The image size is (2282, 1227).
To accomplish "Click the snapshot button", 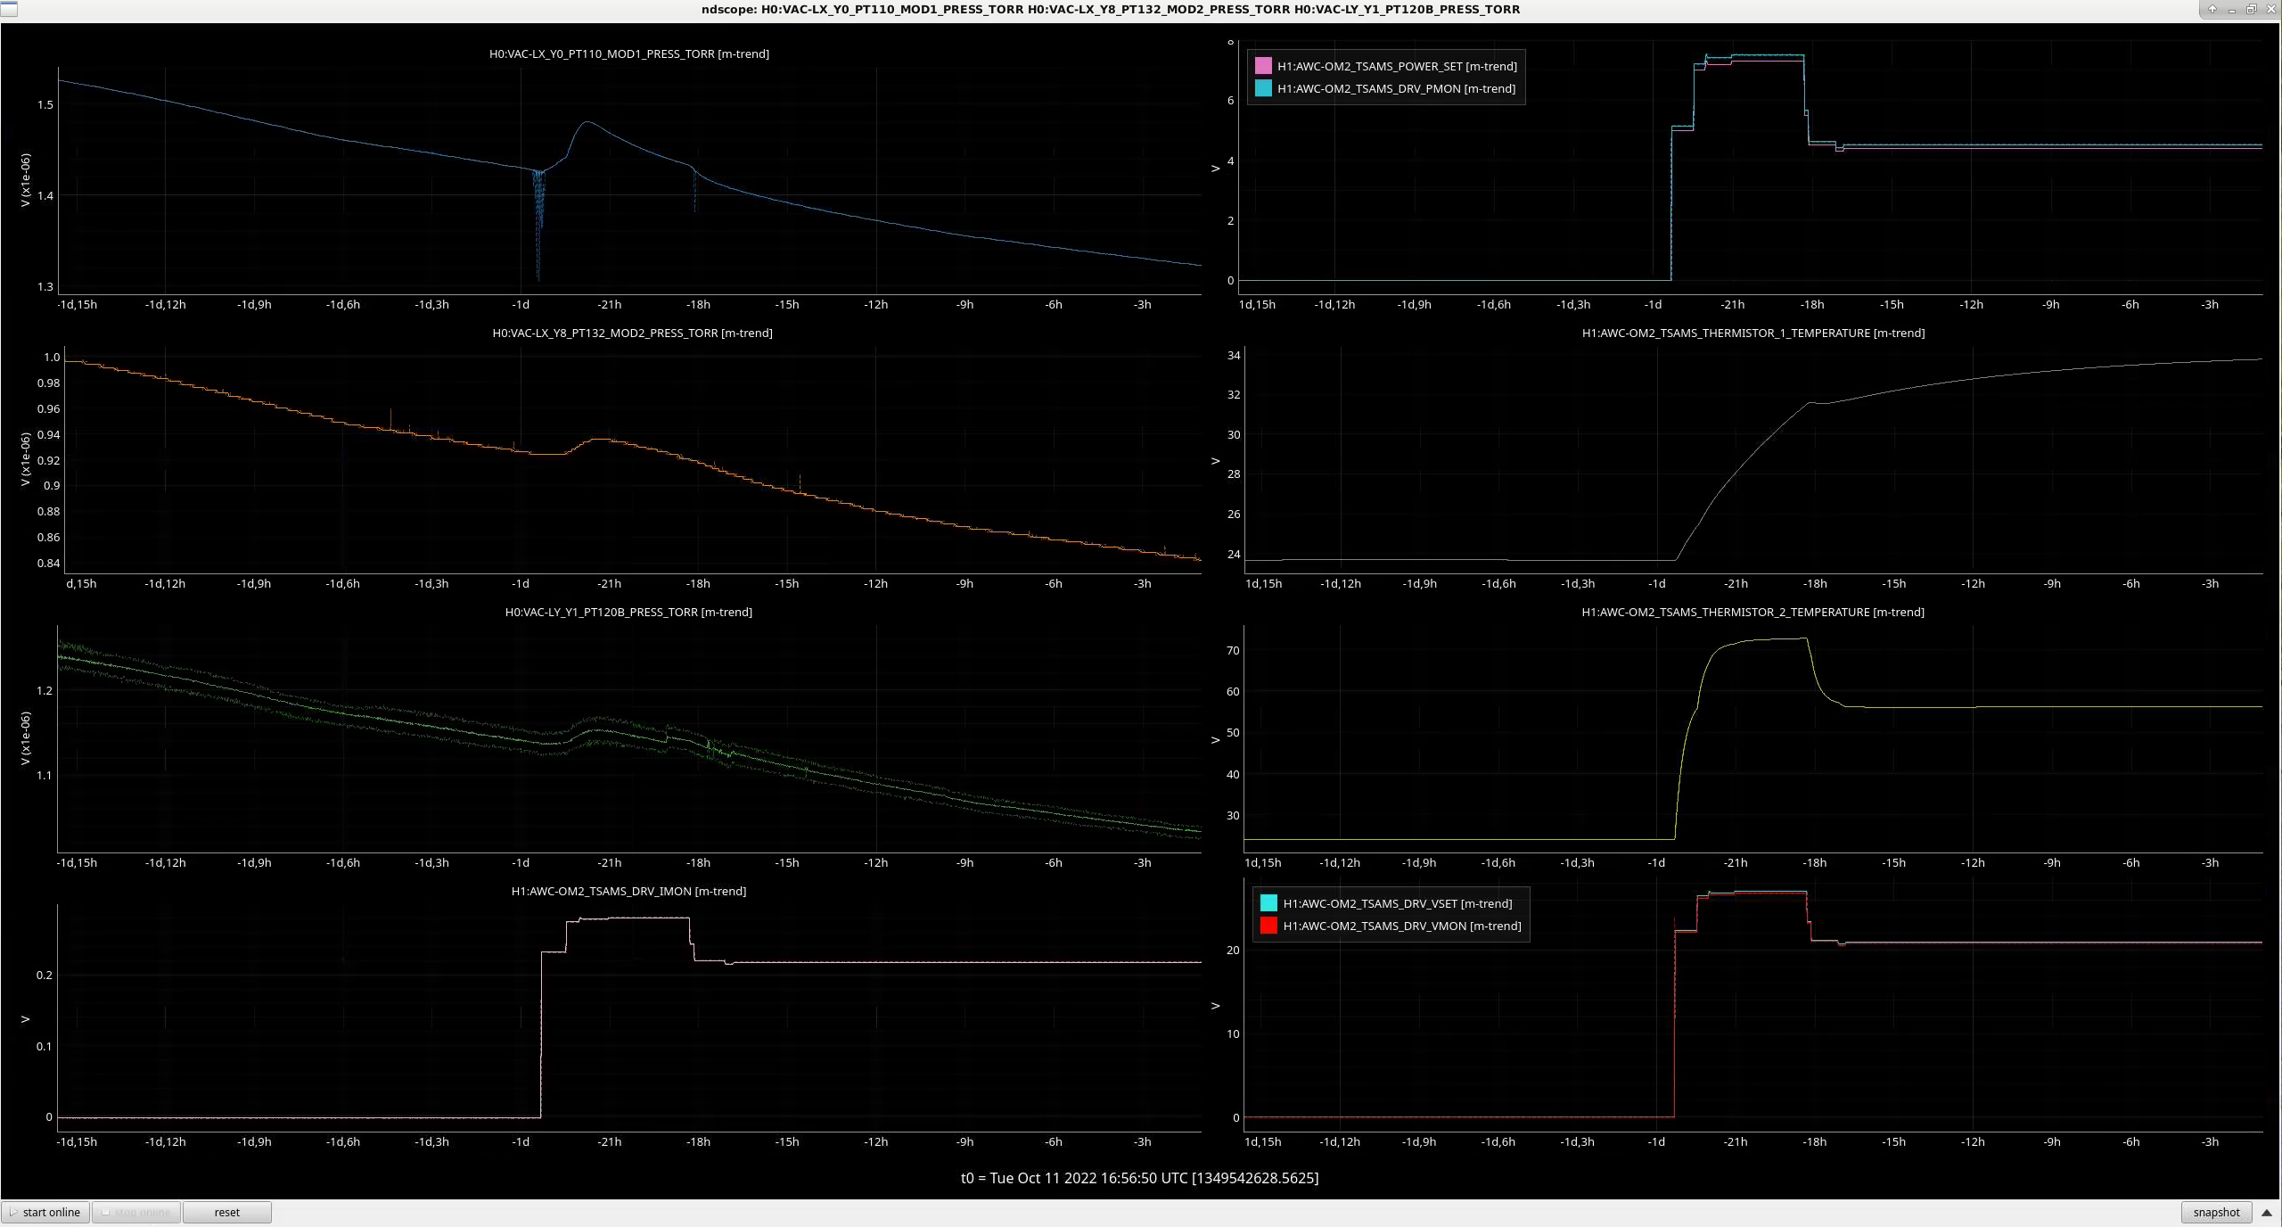I will tap(2216, 1212).
